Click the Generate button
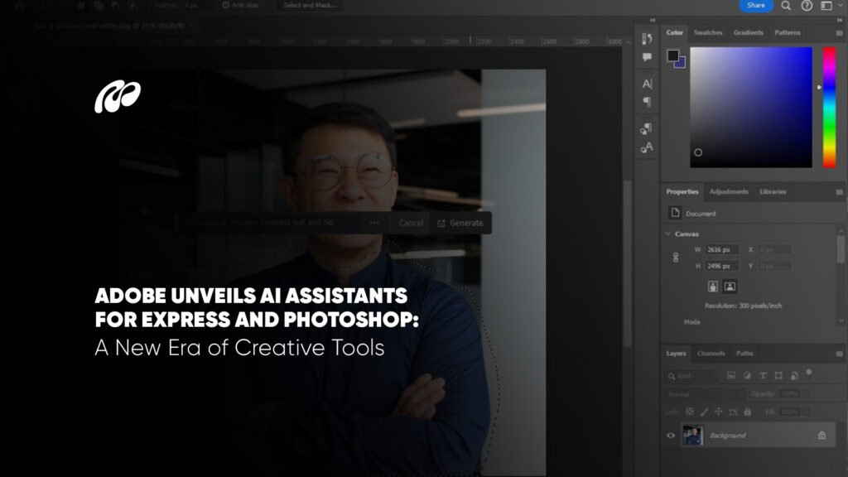Screen dimensions: 848x477 pos(460,223)
